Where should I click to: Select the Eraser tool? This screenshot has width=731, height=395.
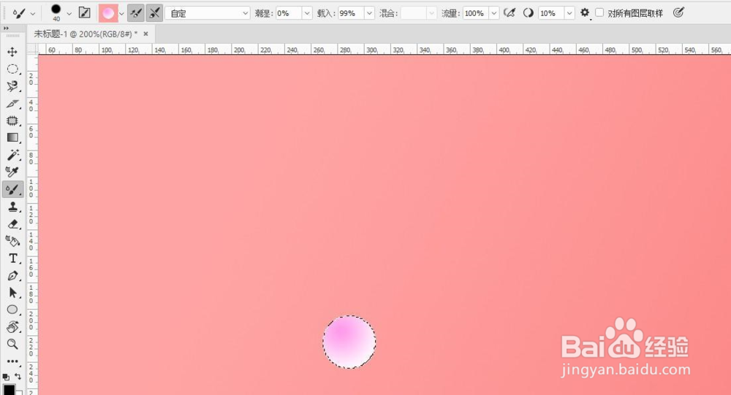(12, 224)
